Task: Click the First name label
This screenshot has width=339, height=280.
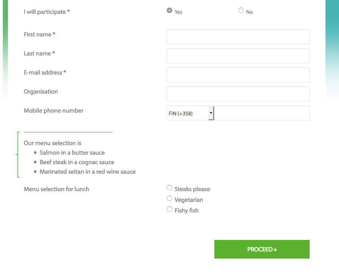Action: coord(40,35)
